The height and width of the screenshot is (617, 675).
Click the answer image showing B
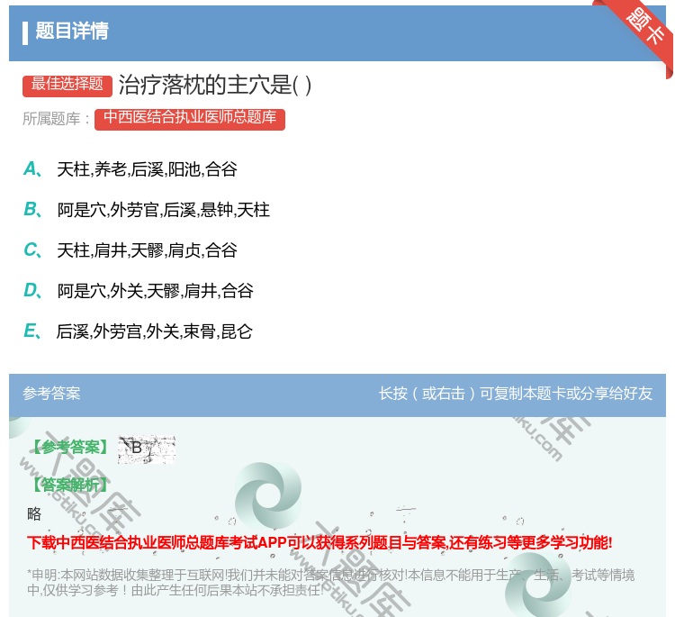pos(147,449)
